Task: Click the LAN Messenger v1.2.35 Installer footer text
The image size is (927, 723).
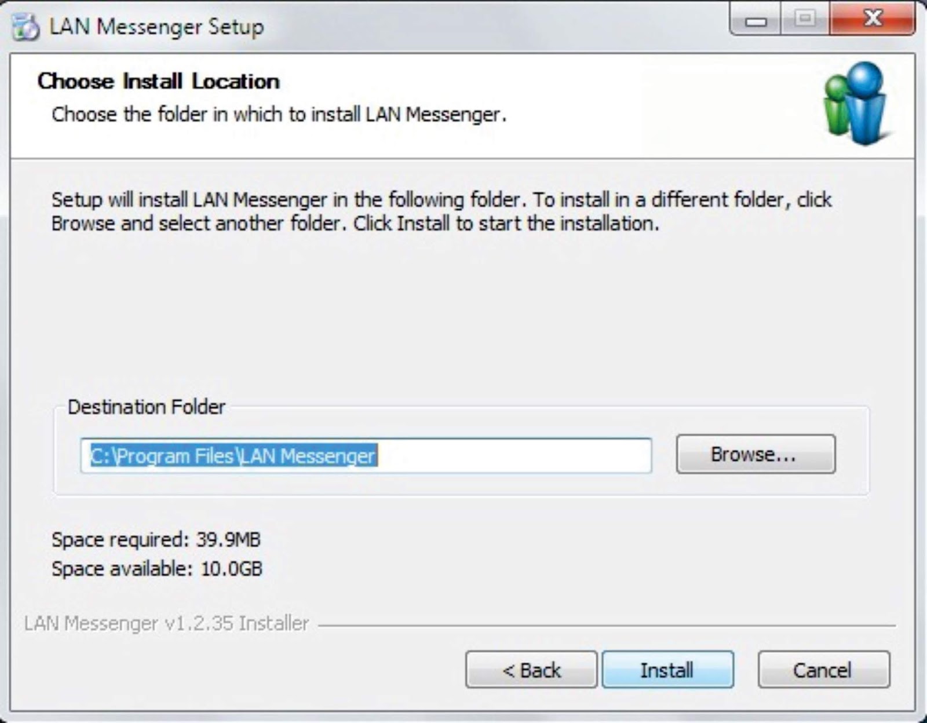Action: coord(166,624)
